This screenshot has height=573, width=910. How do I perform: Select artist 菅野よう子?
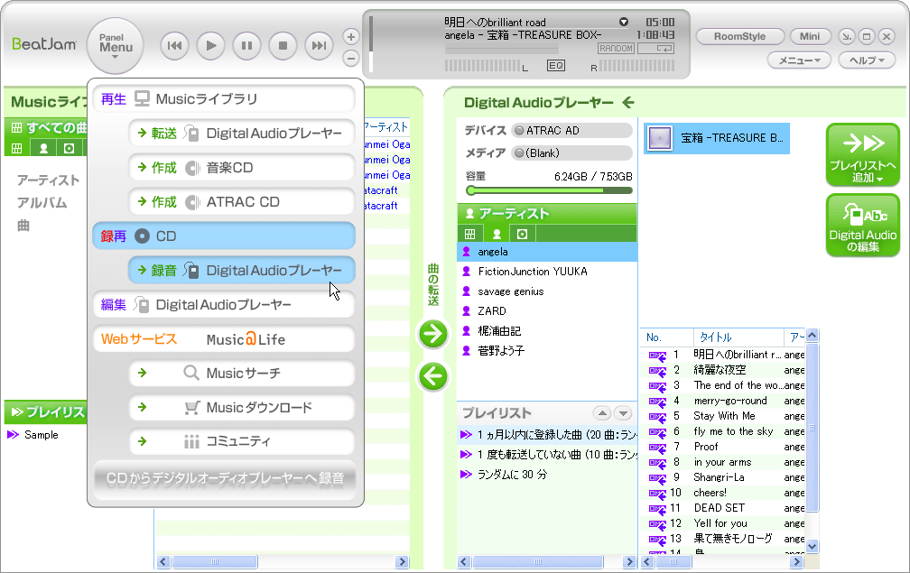(x=547, y=350)
